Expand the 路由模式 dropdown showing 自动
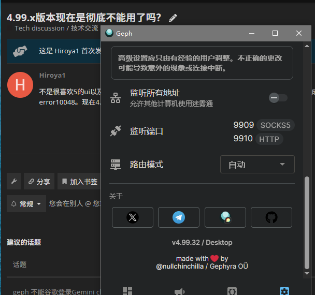The image size is (315, 295). click(x=257, y=165)
